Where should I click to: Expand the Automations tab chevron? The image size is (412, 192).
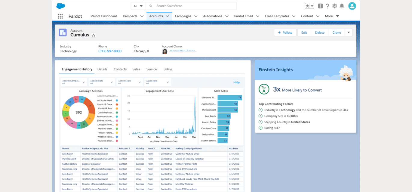click(x=227, y=16)
